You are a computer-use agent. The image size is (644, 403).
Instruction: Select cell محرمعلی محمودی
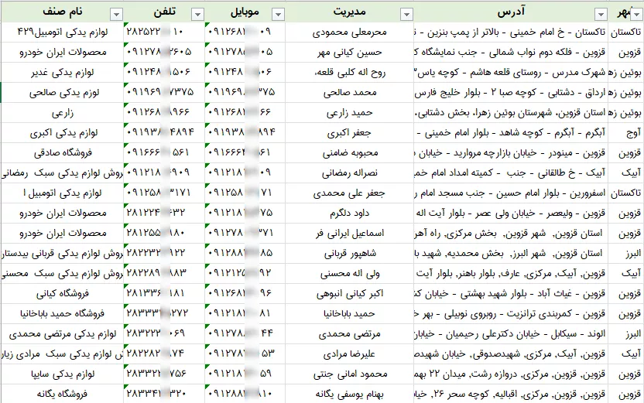(x=350, y=32)
